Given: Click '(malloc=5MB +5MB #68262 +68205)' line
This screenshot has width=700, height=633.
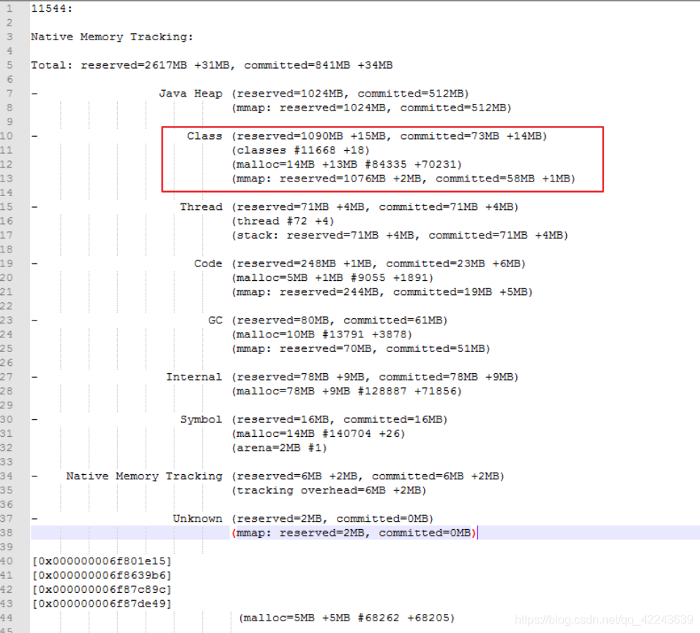Looking at the screenshot, I should [347, 618].
